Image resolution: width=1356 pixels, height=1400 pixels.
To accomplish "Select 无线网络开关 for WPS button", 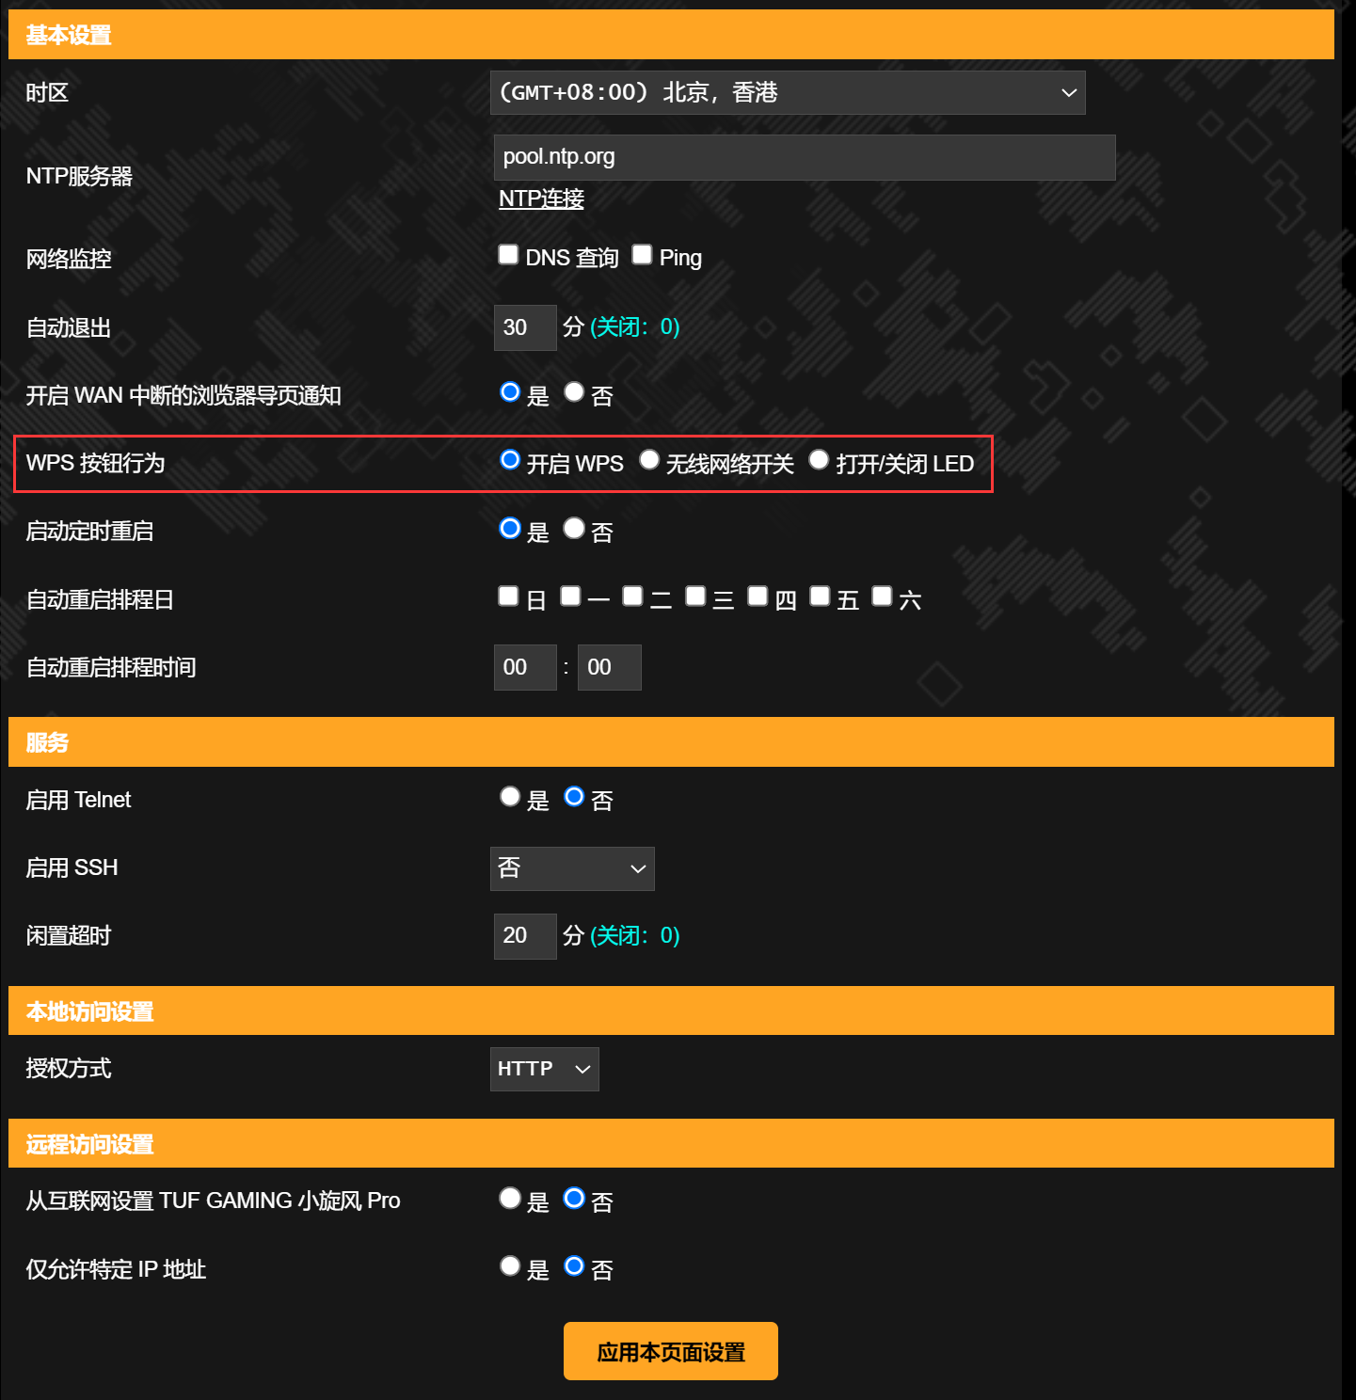I will (649, 460).
